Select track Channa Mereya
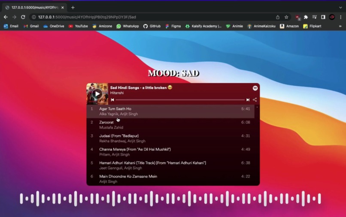346x217 pixels. point(170,152)
